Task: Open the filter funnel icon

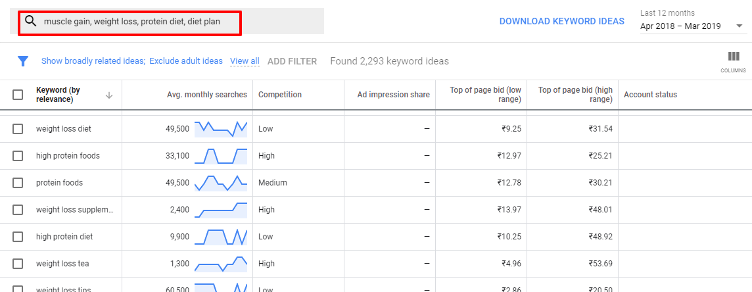Action: pyautogui.click(x=23, y=61)
